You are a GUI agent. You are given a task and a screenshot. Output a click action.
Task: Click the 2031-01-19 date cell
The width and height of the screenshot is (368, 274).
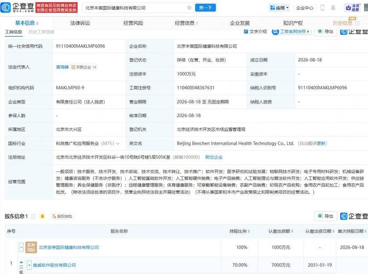click(320, 265)
